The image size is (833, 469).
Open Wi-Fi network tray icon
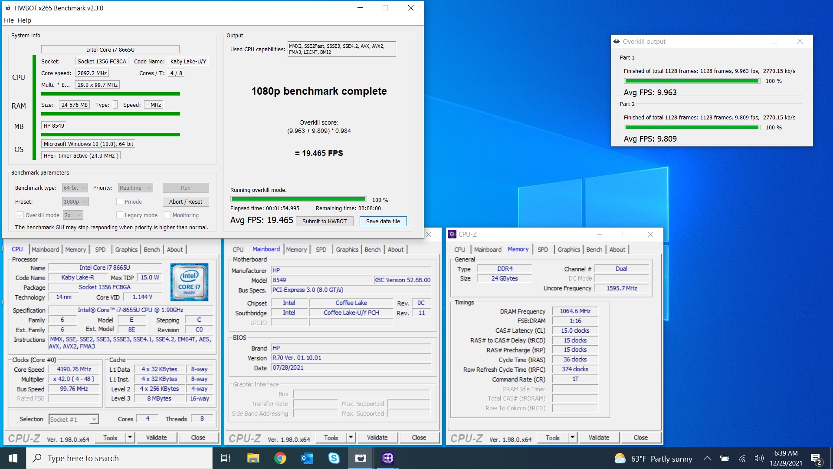point(742,458)
